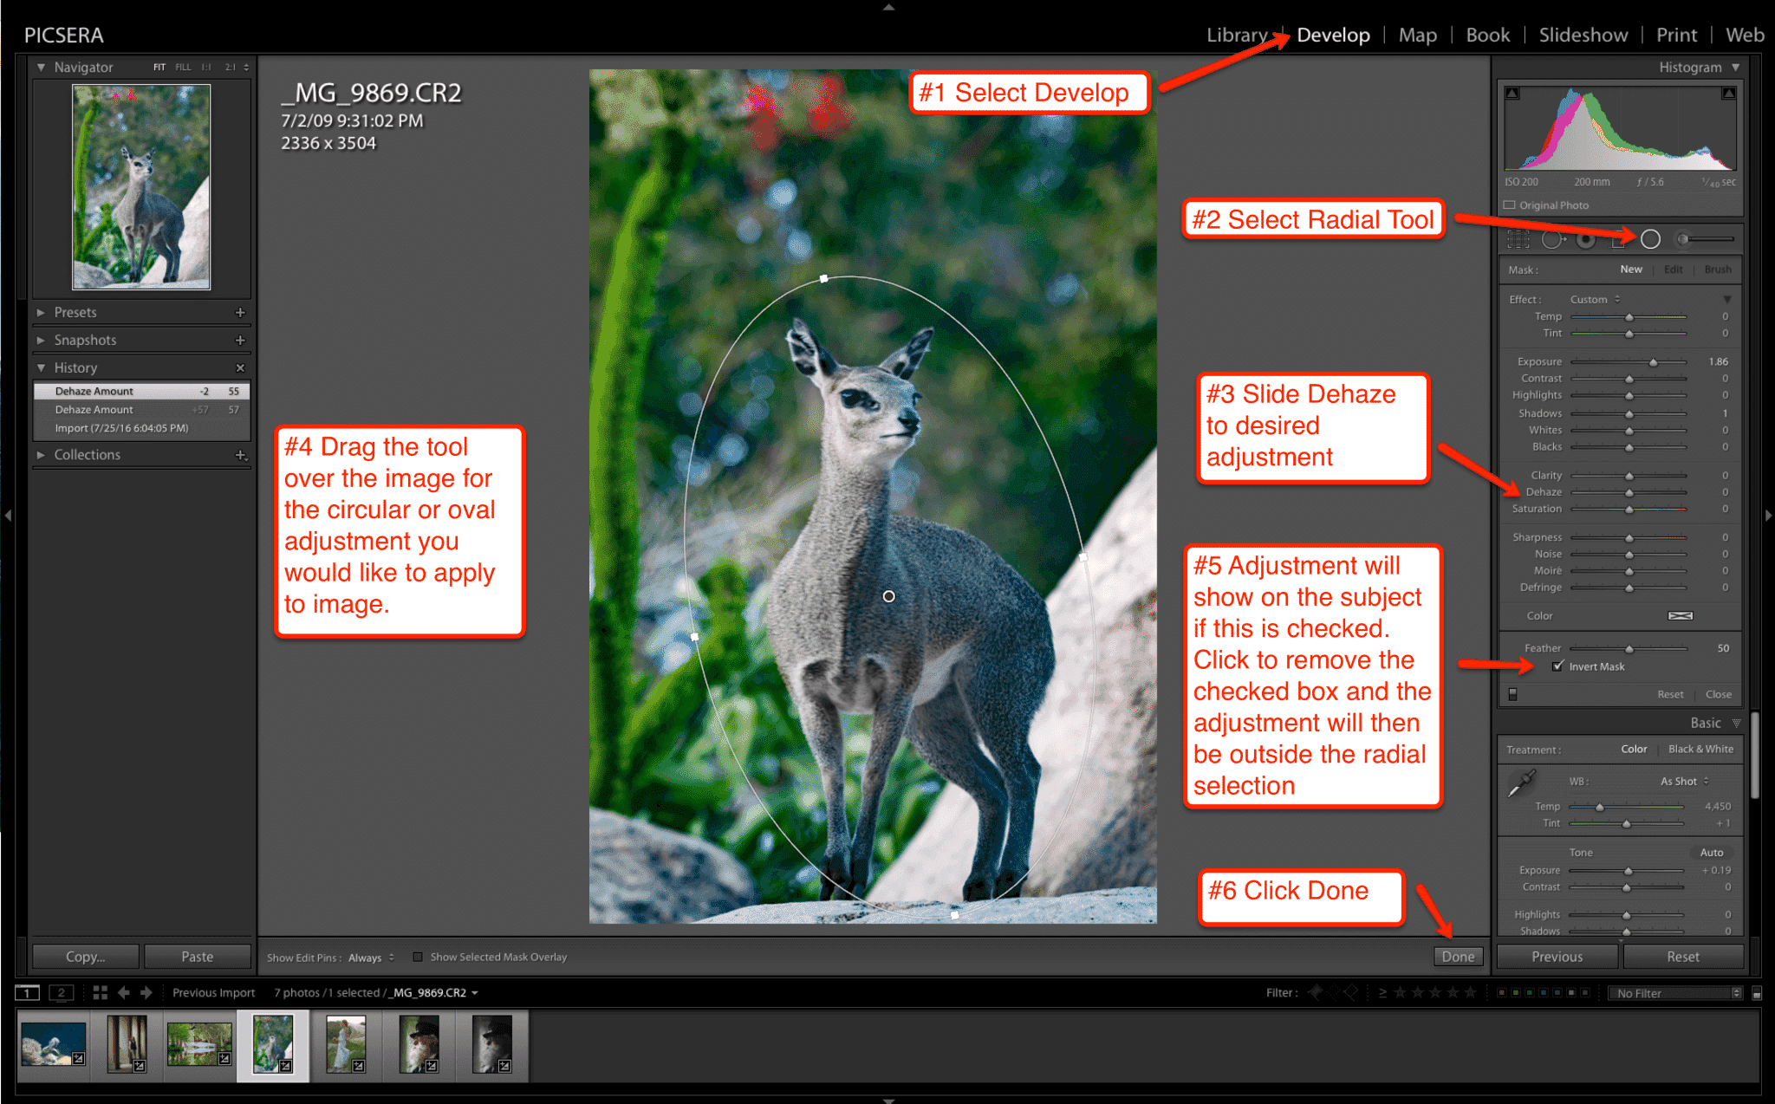Open the Slideshow module

click(x=1583, y=36)
